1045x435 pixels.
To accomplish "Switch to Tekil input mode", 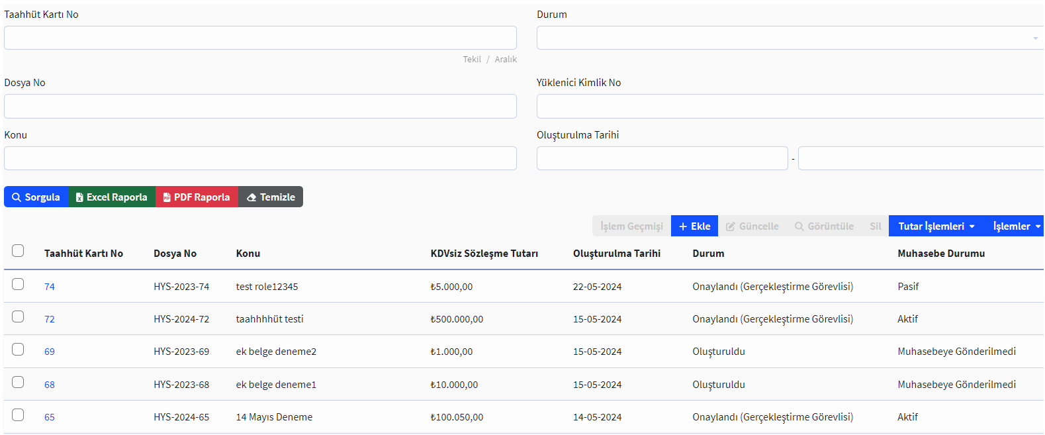I will [472, 60].
